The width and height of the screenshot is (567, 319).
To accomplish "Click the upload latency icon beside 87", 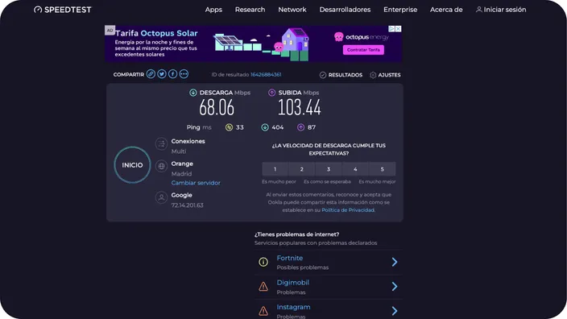I will [300, 127].
